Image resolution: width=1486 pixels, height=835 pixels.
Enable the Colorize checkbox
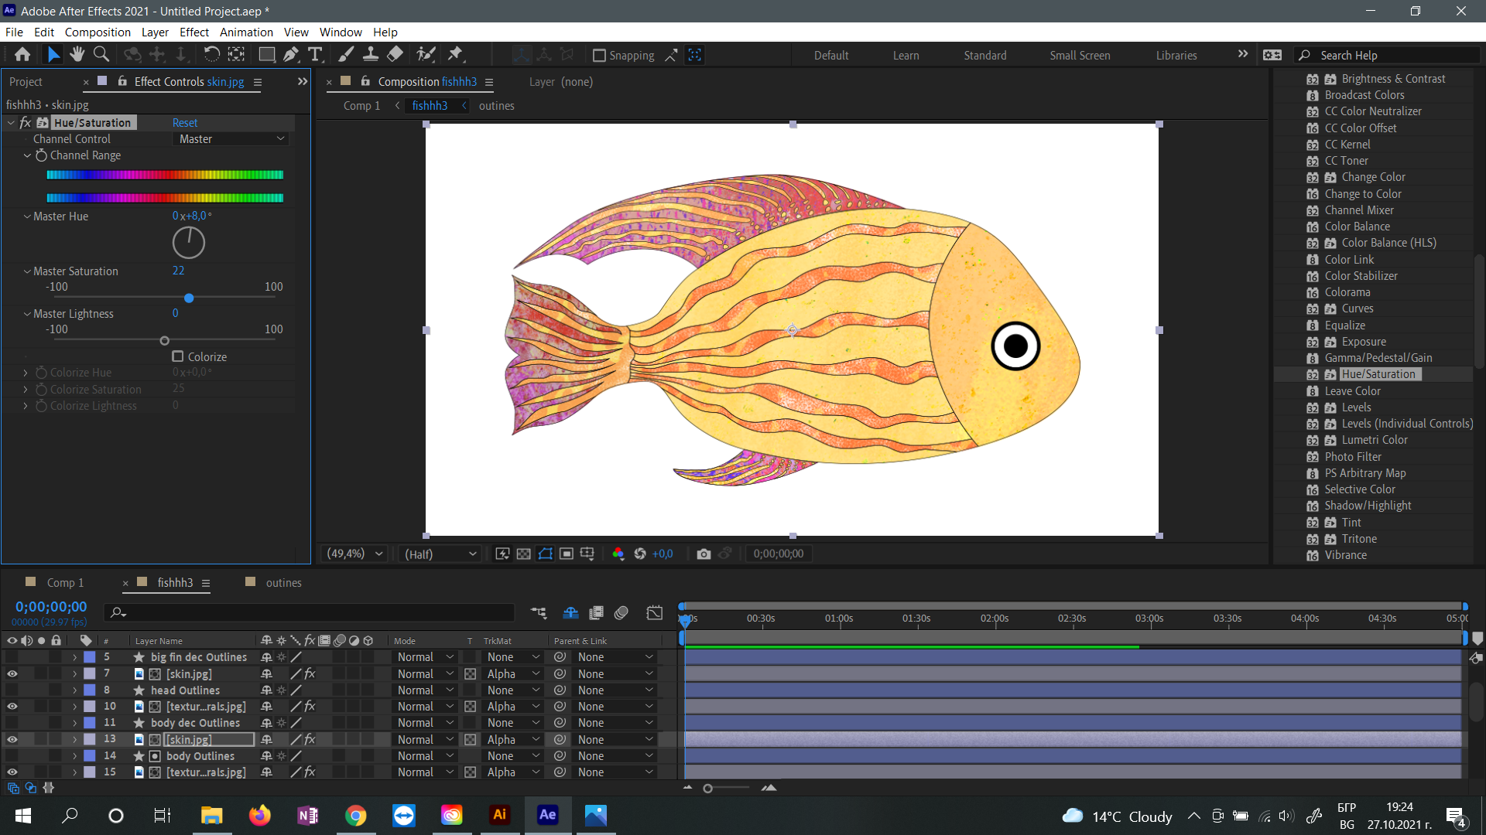pyautogui.click(x=178, y=356)
